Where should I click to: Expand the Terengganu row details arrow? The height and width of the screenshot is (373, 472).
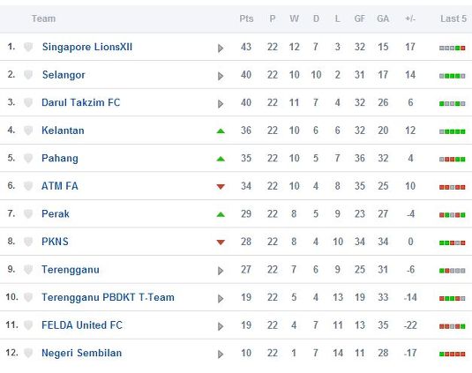[221, 271]
